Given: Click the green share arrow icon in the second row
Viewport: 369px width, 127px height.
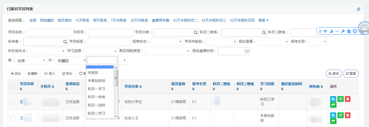Looking at the screenshot, I should 333,121.
